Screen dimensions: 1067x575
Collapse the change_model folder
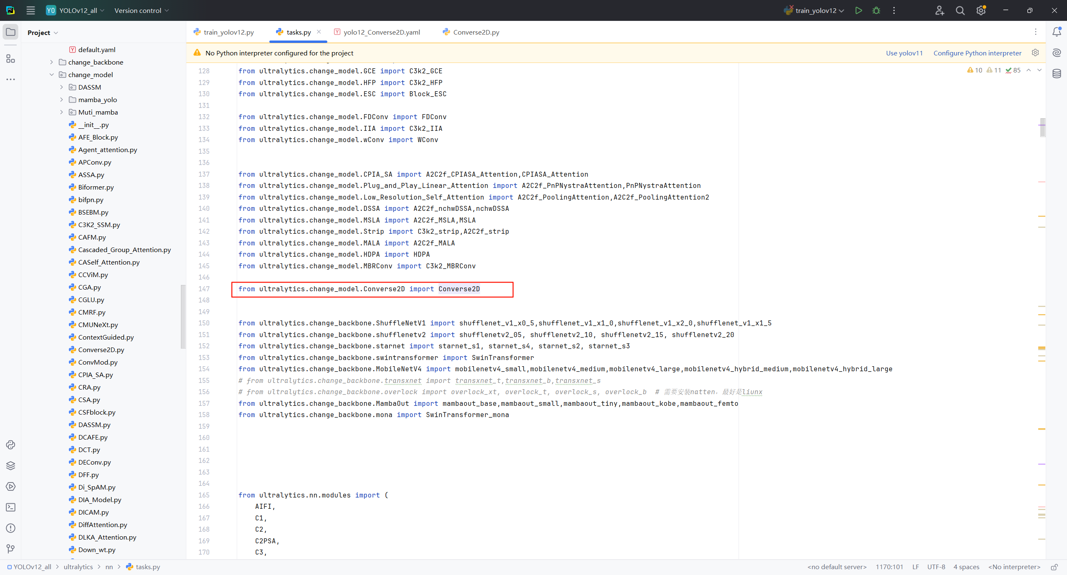click(x=52, y=75)
